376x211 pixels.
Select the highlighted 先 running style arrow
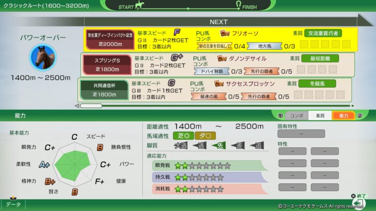click(x=219, y=145)
